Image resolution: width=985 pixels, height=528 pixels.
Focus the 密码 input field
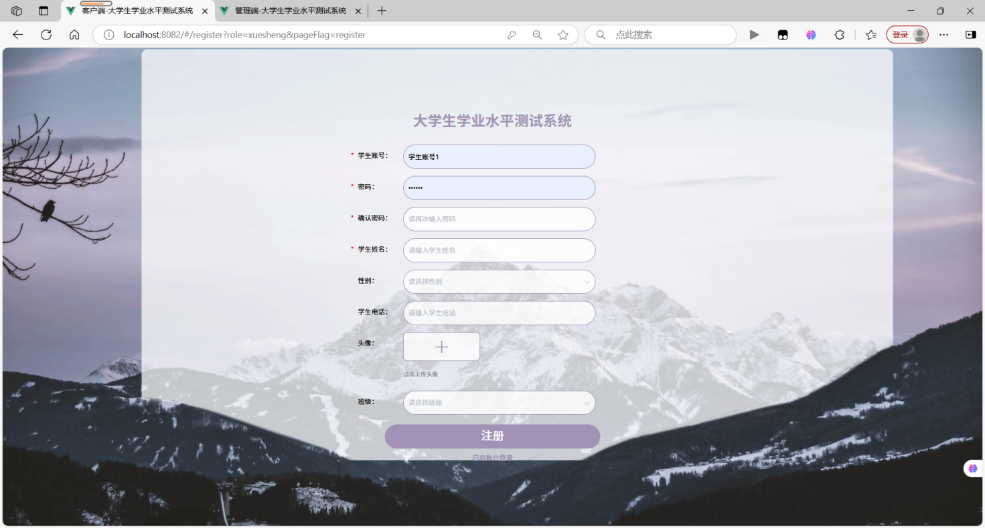[x=499, y=188]
